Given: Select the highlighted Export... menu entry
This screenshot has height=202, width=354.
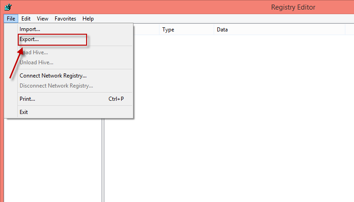Looking at the screenshot, I should [x=29, y=40].
